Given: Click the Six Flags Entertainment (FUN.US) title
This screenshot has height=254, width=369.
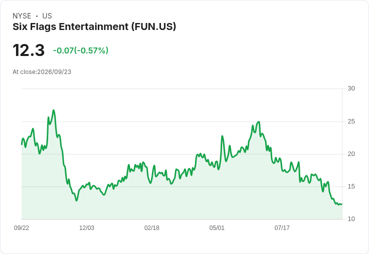Looking at the screenshot, I should point(94,27).
